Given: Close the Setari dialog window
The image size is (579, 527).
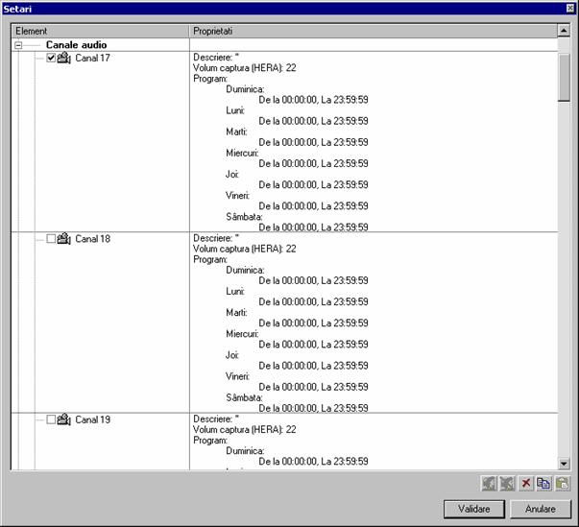Looking at the screenshot, I should pyautogui.click(x=570, y=8).
